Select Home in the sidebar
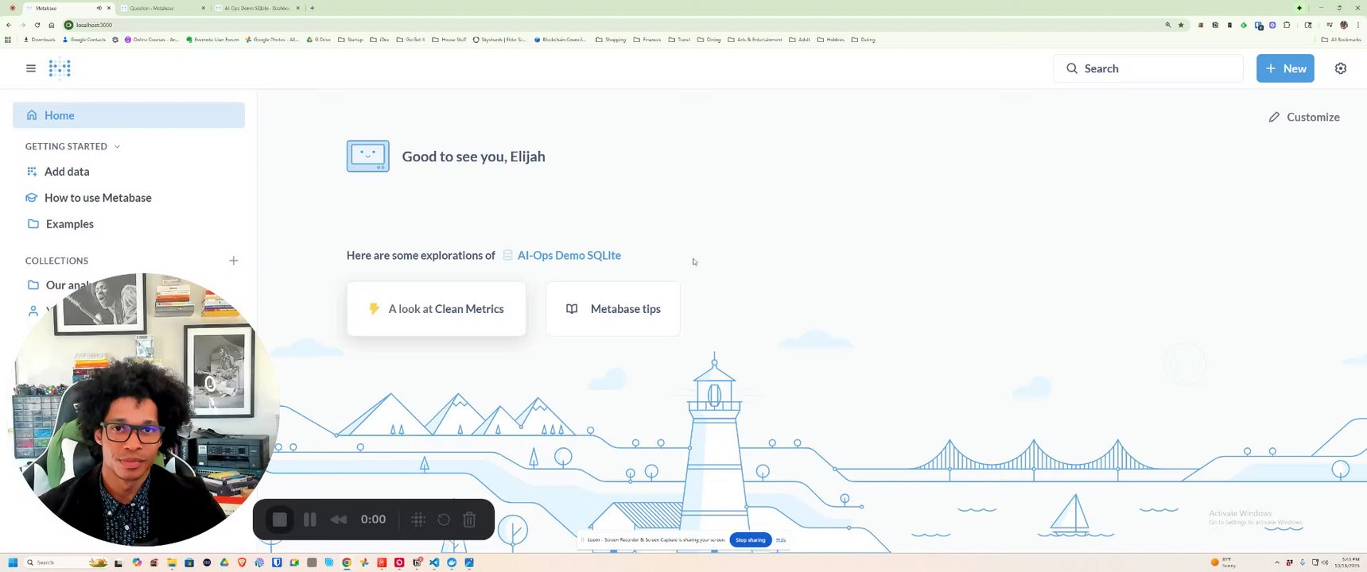Viewport: 1367px width, 572px height. [x=129, y=115]
